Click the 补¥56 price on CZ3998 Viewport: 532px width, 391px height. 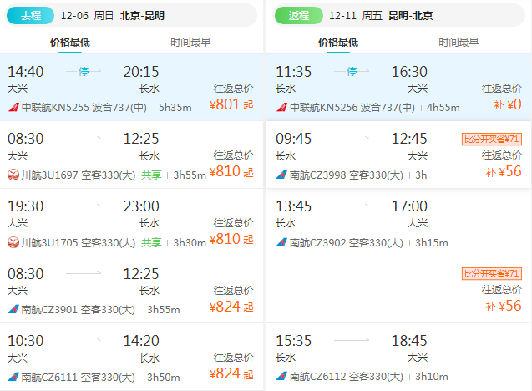(504, 172)
